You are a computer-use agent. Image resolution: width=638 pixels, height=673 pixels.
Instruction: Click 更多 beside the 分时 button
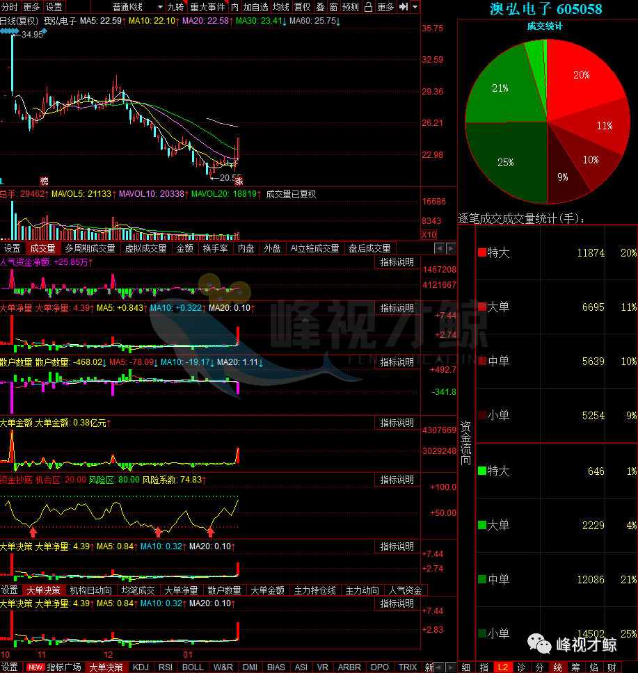(32, 7)
